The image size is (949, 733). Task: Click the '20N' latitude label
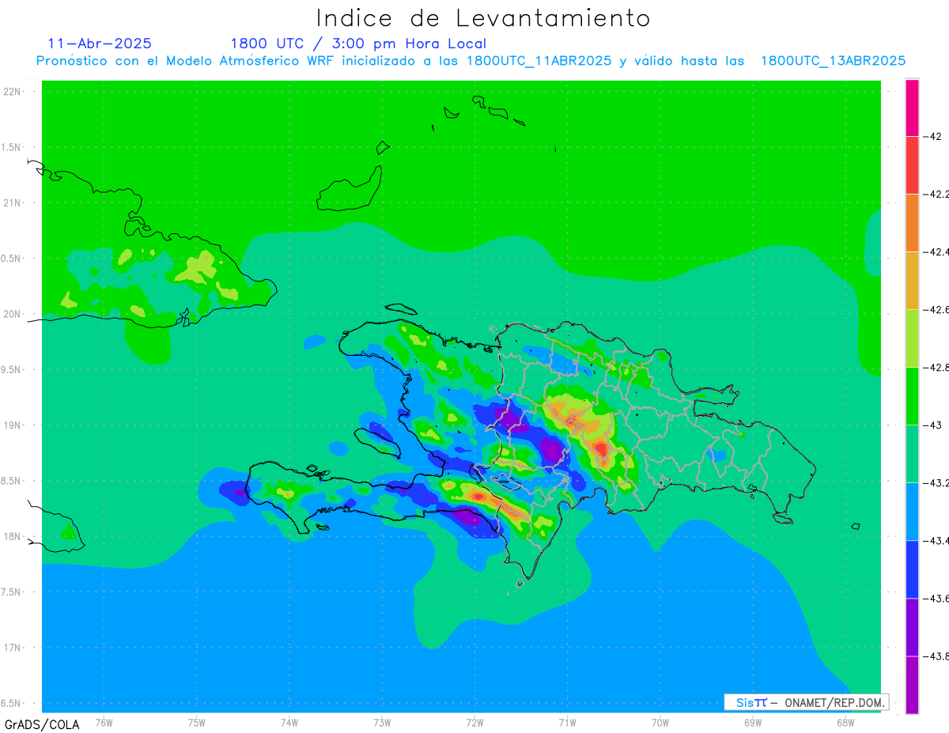(x=13, y=314)
